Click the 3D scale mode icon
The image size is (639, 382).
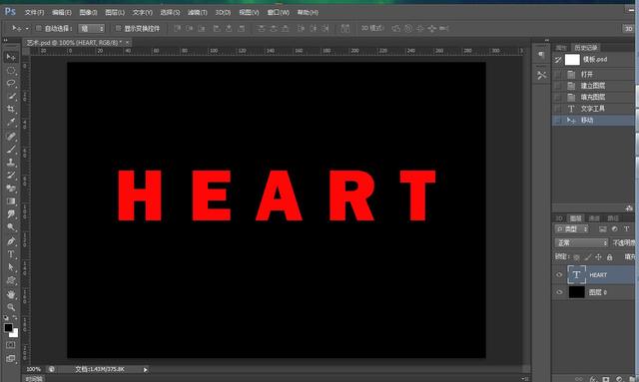point(443,28)
